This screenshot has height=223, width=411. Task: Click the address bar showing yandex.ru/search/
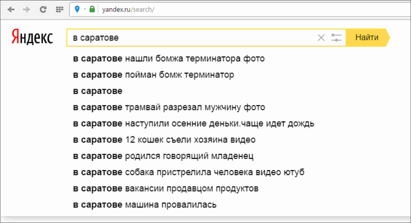(x=240, y=10)
